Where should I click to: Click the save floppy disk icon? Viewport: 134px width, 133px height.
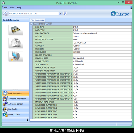pos(65,14)
